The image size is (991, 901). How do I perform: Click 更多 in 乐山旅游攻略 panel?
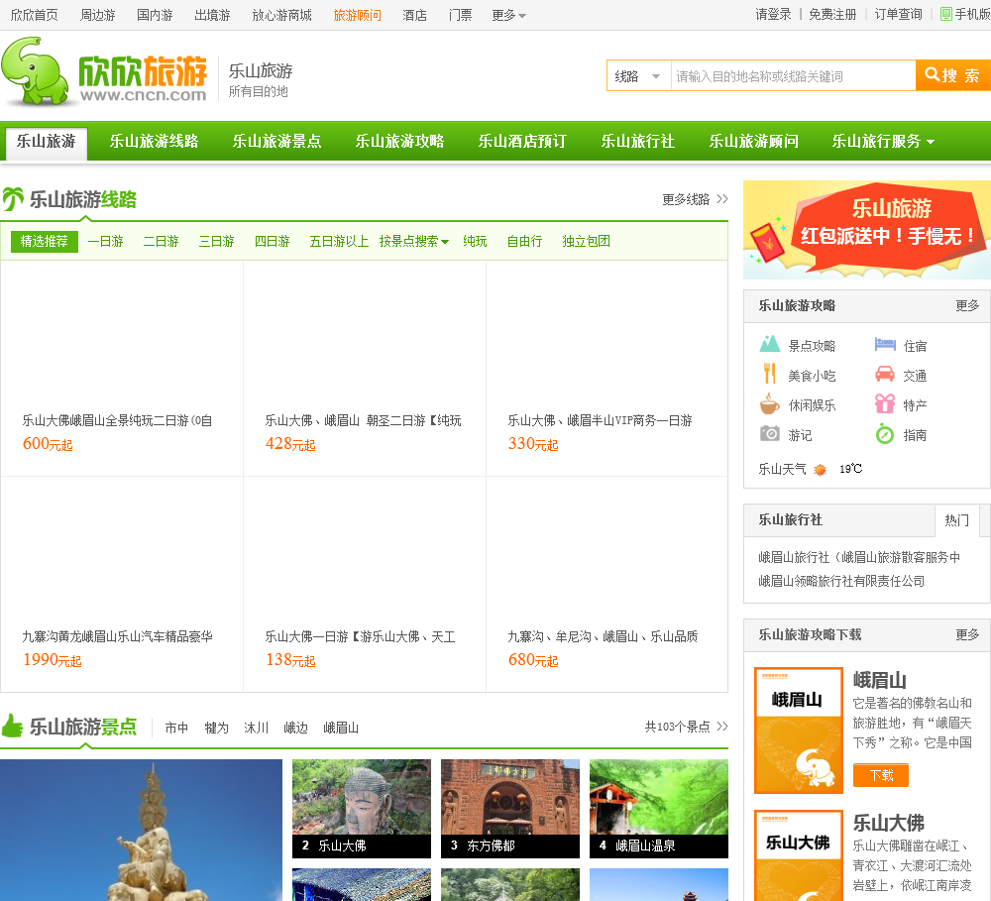[967, 306]
